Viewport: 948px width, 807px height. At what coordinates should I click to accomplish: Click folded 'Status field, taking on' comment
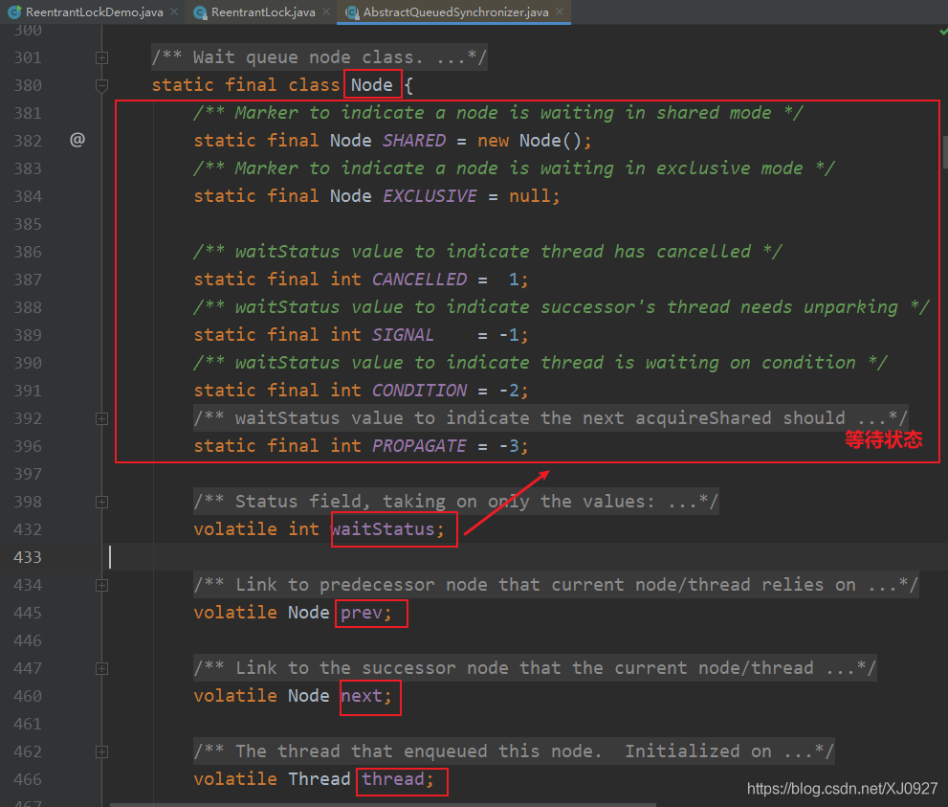456,502
